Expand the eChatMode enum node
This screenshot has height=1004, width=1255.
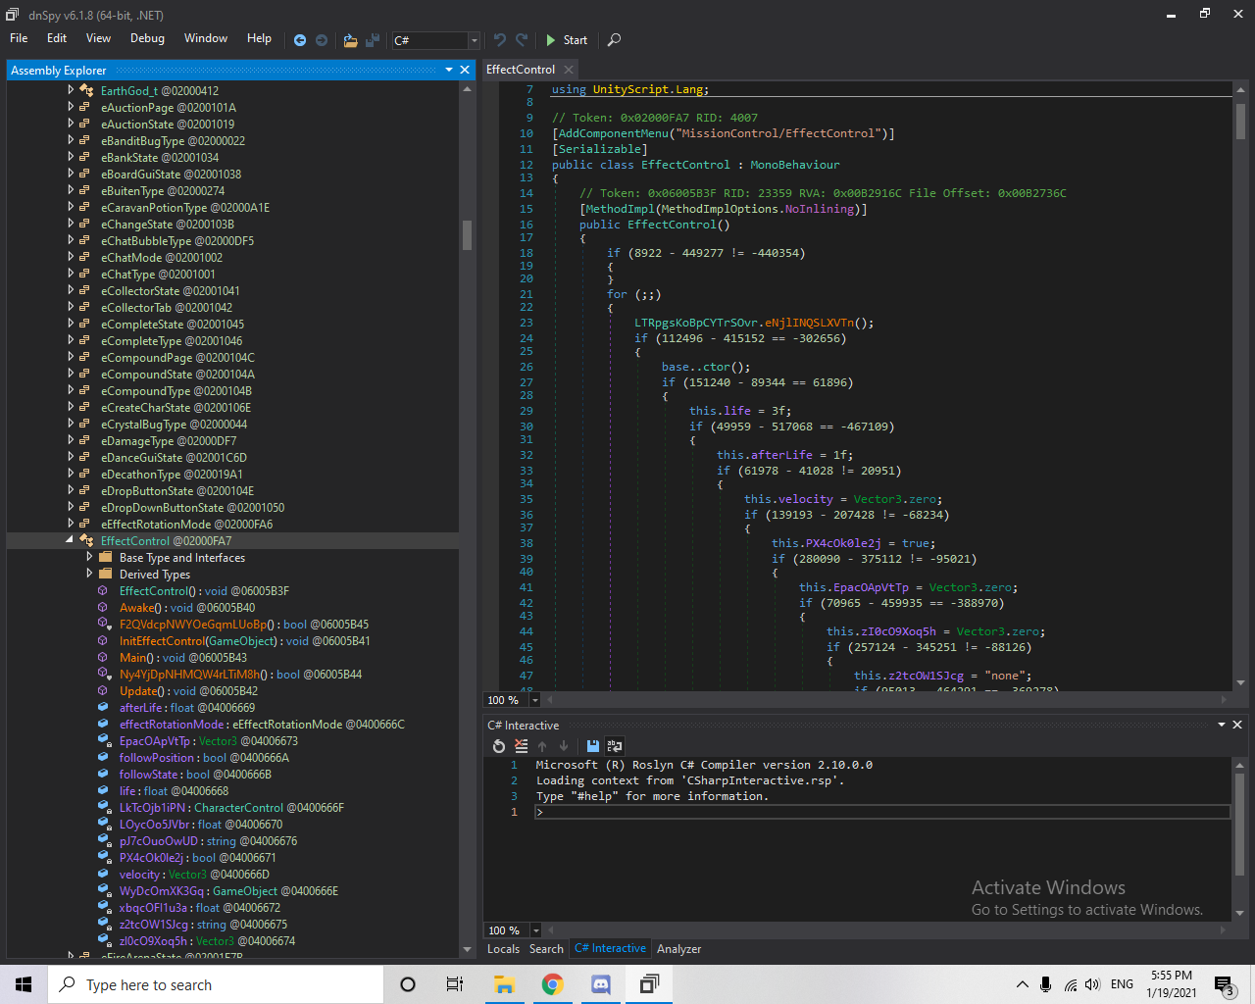click(71, 257)
